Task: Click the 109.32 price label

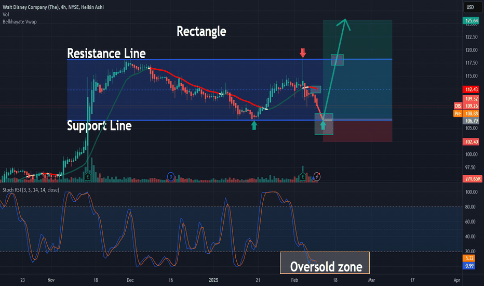Action: pyautogui.click(x=470, y=99)
